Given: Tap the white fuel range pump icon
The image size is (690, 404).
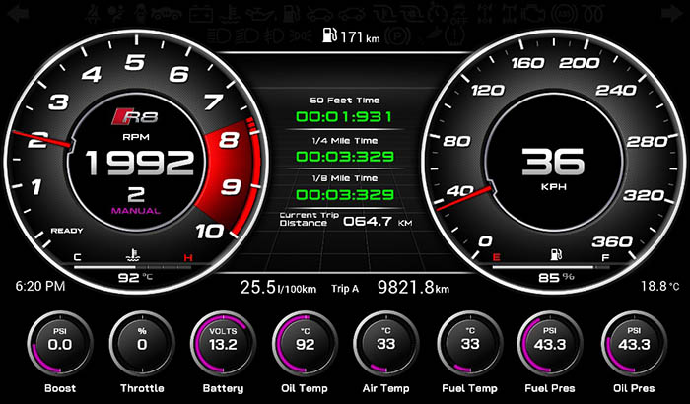Looking at the screenshot, I should 329,35.
